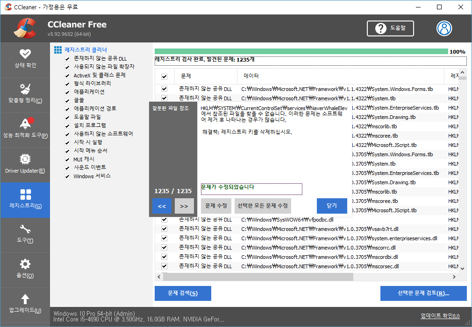Screen dimensions: 472x327
Task: Click 선택한 문제 검토 review button
Action: pos(423,293)
